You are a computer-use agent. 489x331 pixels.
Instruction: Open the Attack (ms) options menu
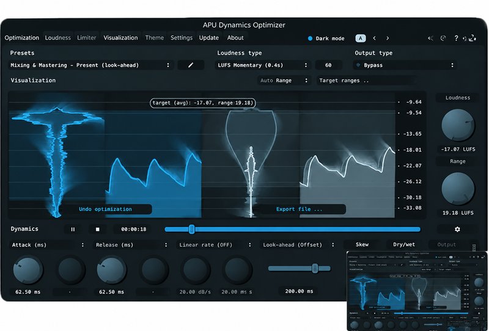tap(48, 245)
